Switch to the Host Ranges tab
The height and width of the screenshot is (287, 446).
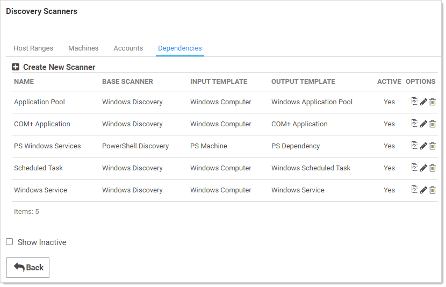pos(33,48)
